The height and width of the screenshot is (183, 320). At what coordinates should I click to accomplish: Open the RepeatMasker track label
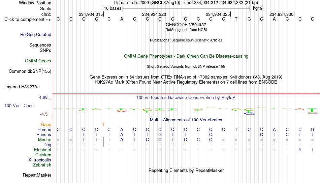point(37,175)
